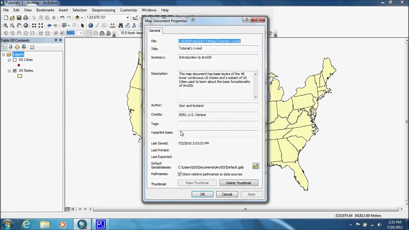
Task: Click the Select Features tool icon
Action: tap(64, 25)
